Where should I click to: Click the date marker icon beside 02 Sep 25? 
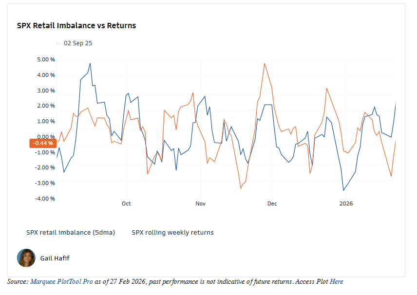(x=59, y=43)
